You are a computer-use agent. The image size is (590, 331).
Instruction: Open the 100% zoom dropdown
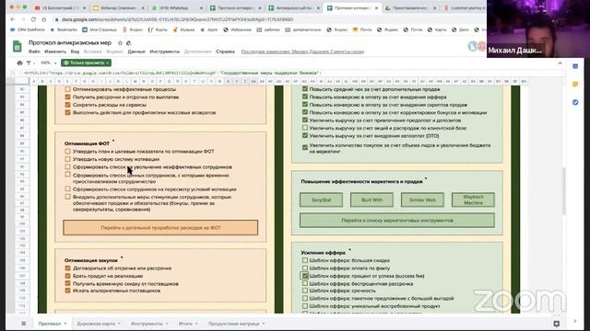(x=48, y=63)
